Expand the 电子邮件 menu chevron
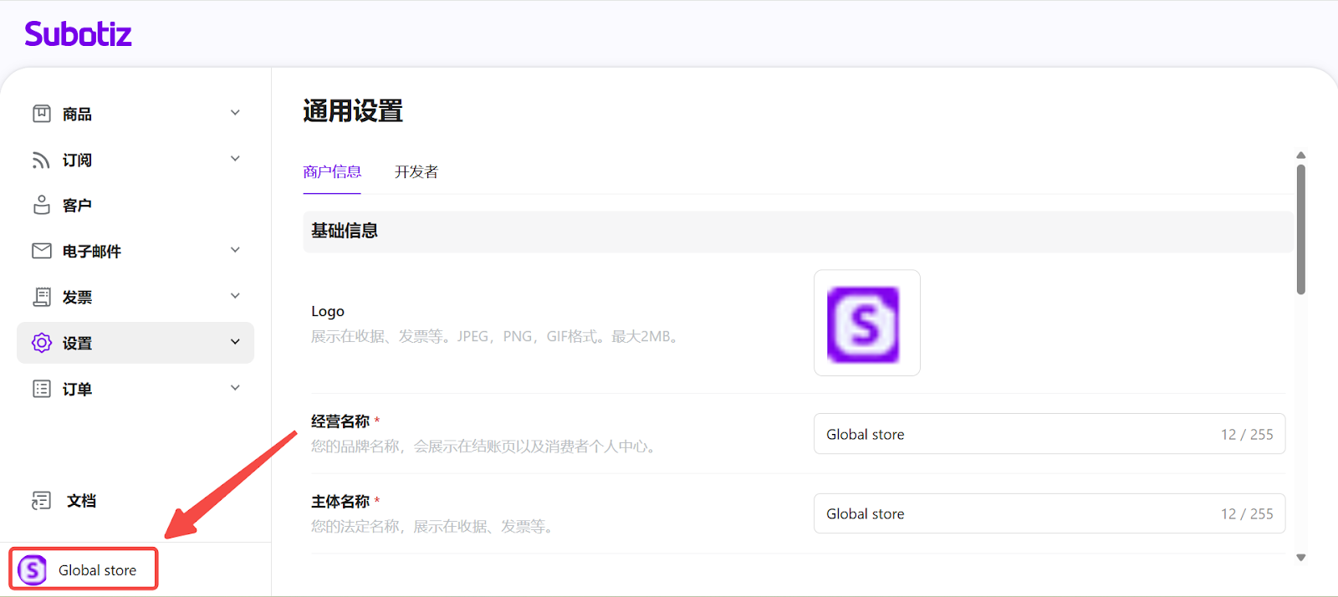This screenshot has height=597, width=1338. (x=235, y=250)
